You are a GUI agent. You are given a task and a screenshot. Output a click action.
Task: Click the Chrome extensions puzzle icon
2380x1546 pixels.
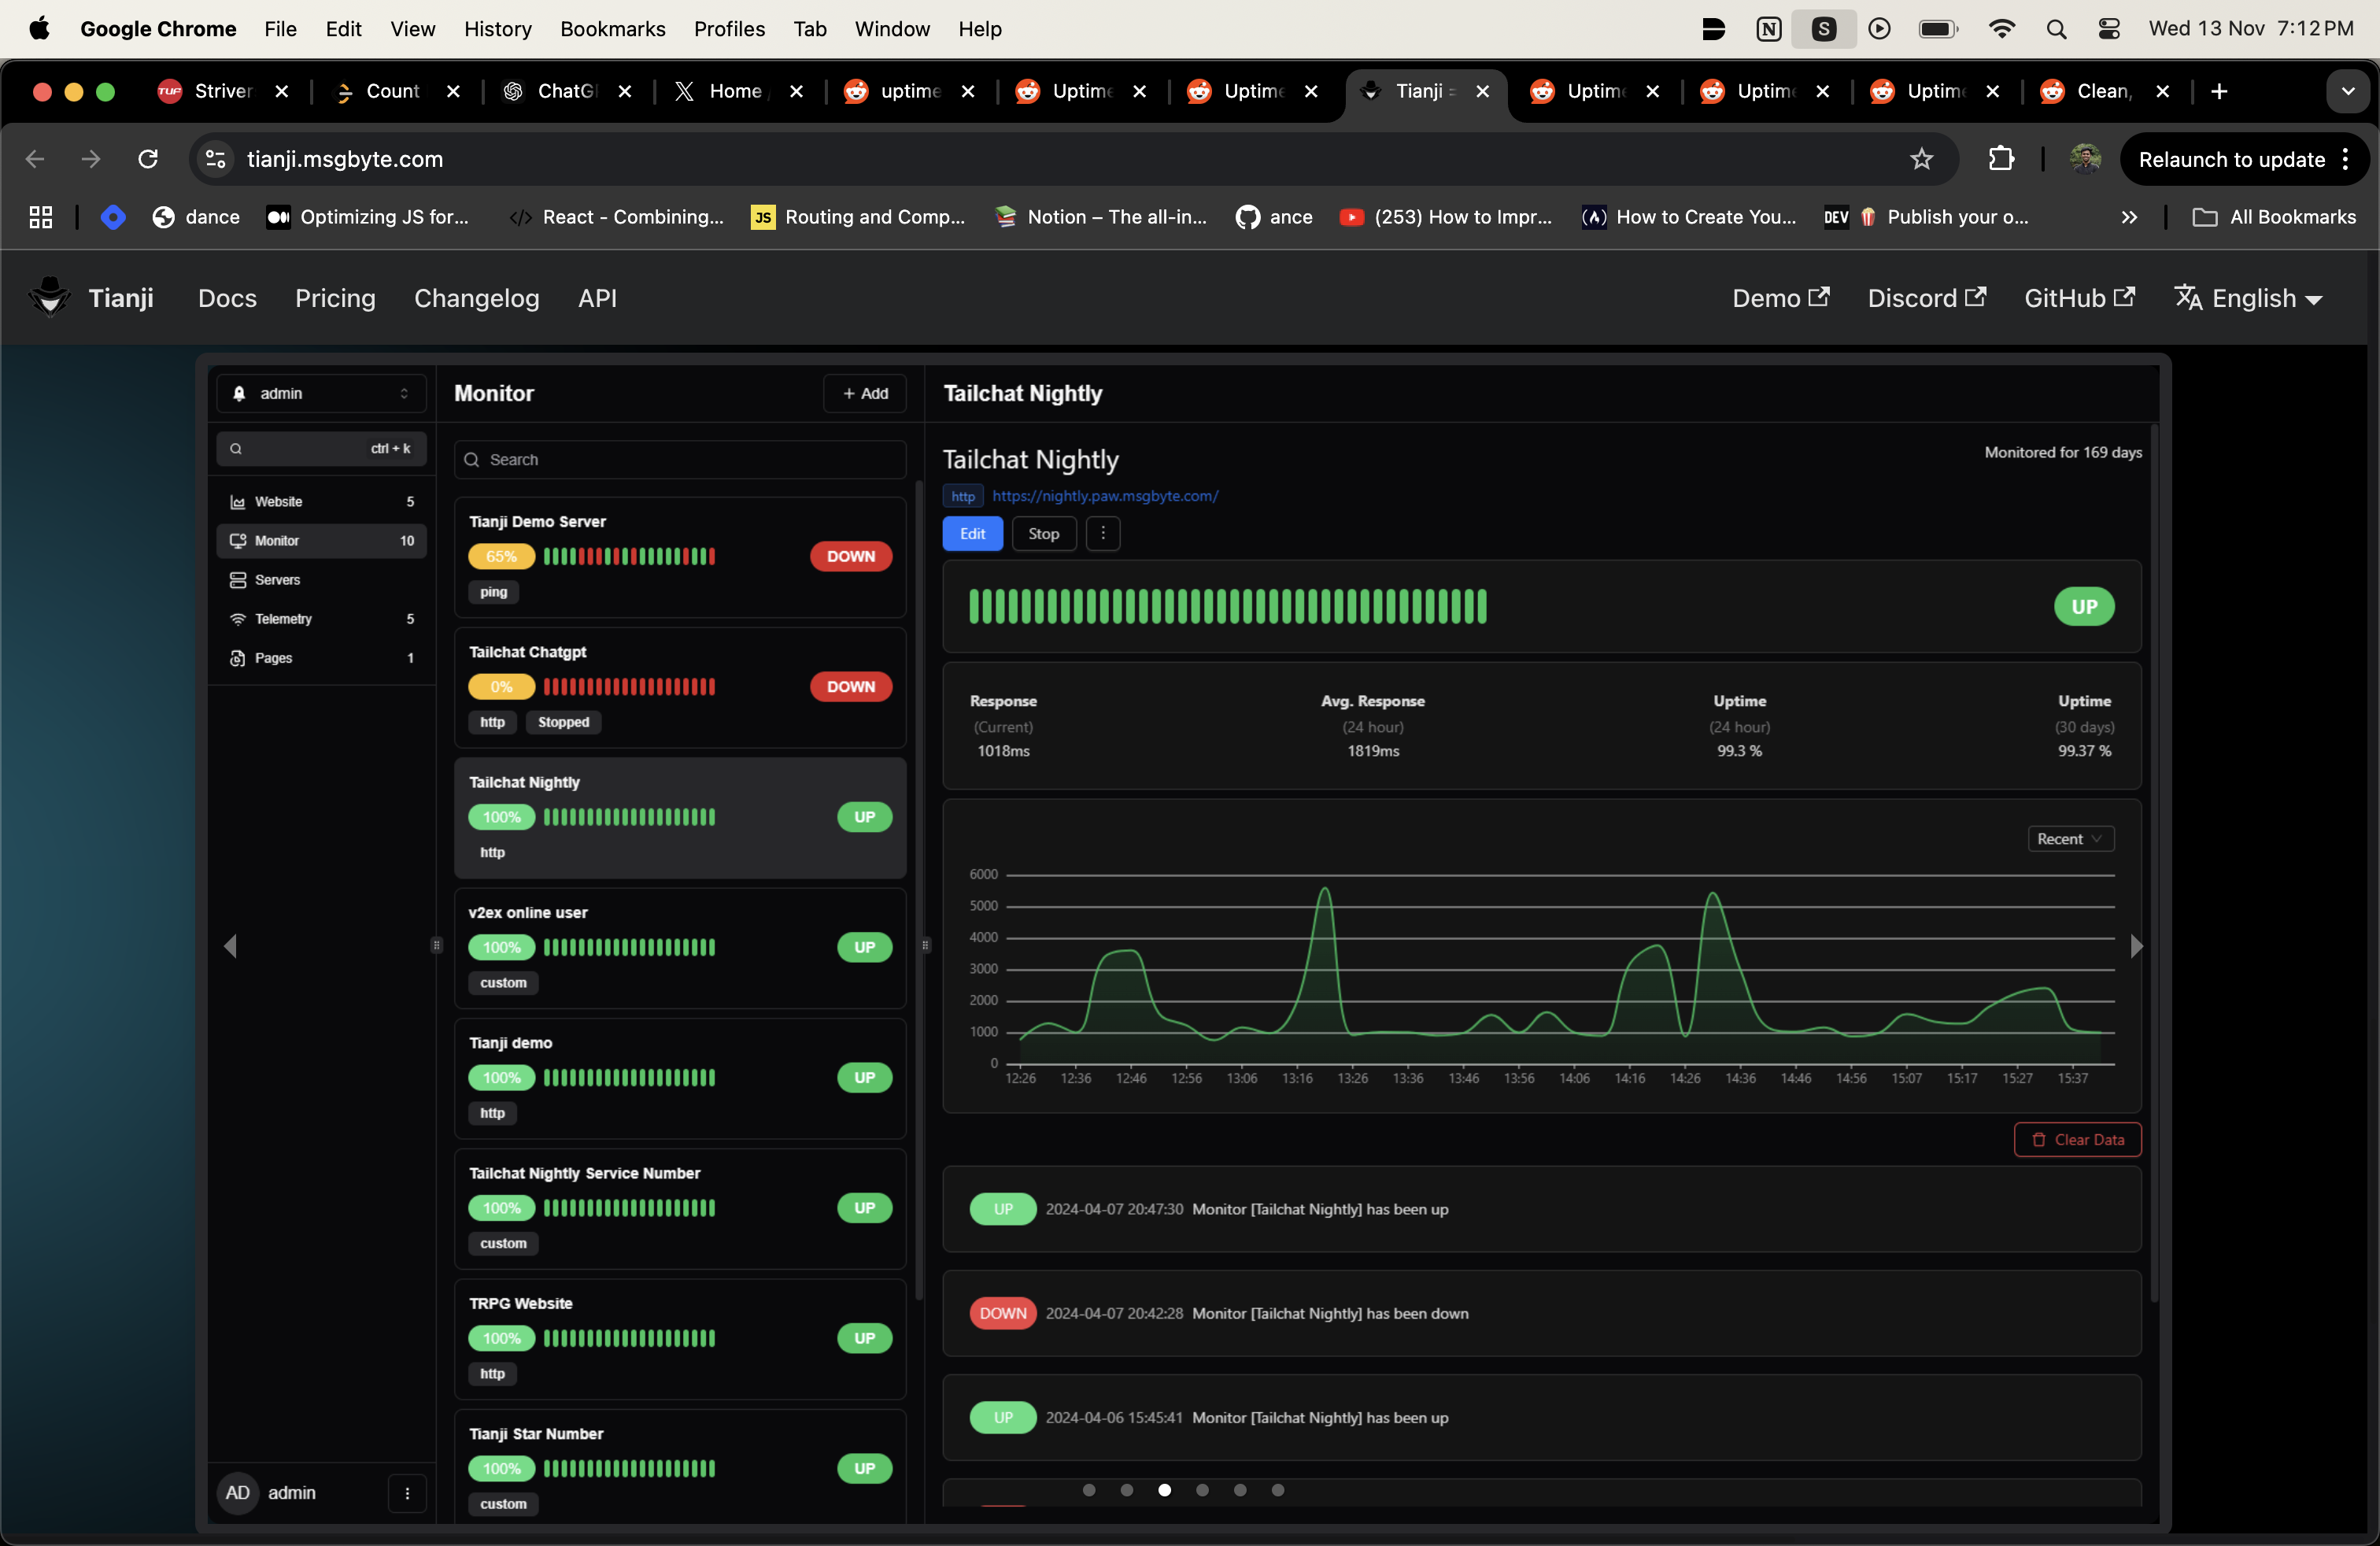click(x=2001, y=159)
